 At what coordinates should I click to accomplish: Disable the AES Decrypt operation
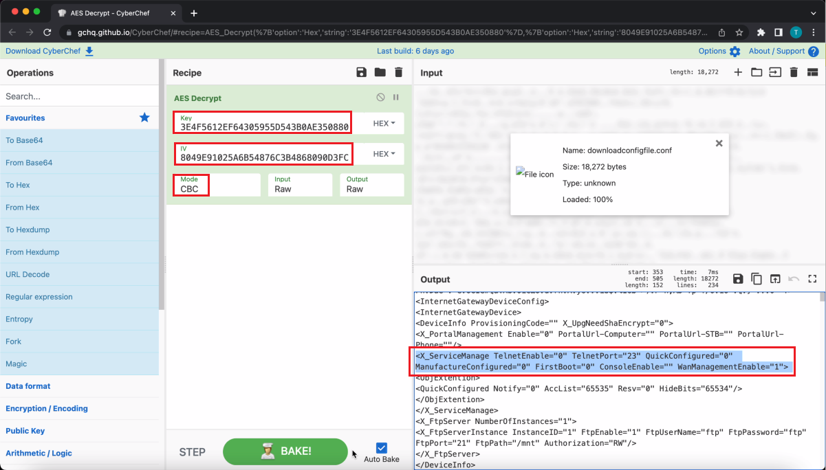pyautogui.click(x=381, y=98)
